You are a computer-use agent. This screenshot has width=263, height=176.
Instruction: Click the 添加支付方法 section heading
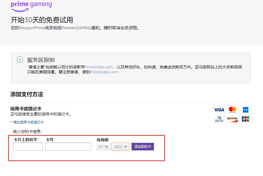27,94
